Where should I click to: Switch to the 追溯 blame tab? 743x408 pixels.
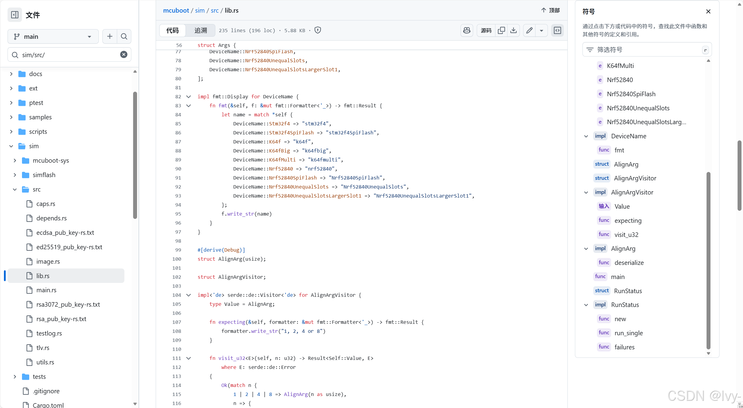pos(201,30)
